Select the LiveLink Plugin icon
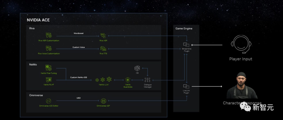 click(x=186, y=86)
